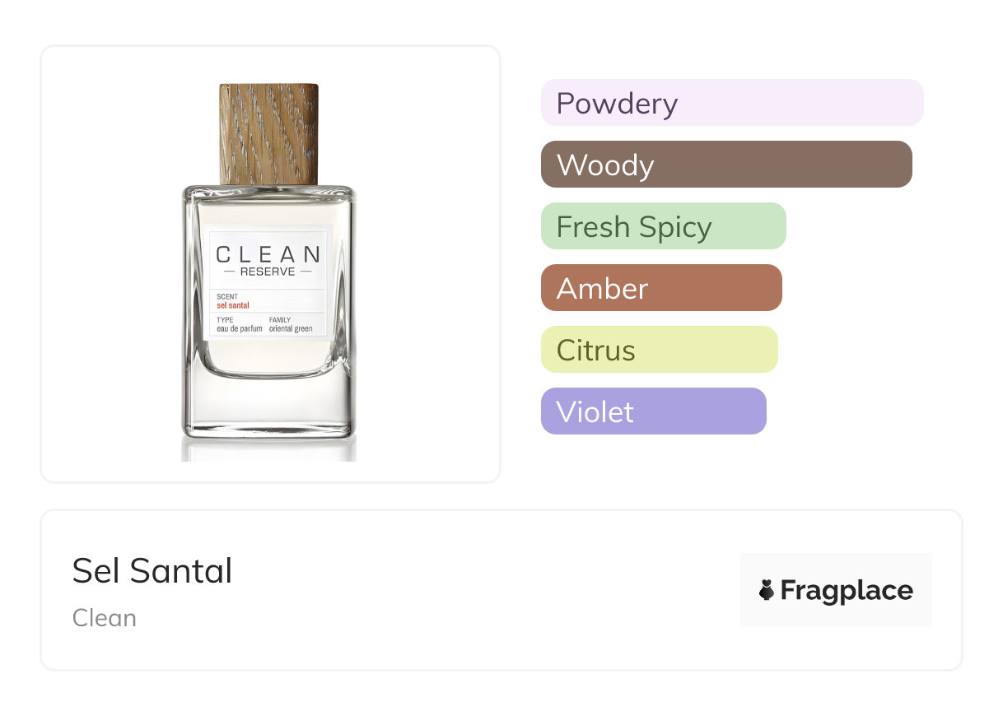
Task: Click the Fragplace logo icon
Action: [767, 590]
